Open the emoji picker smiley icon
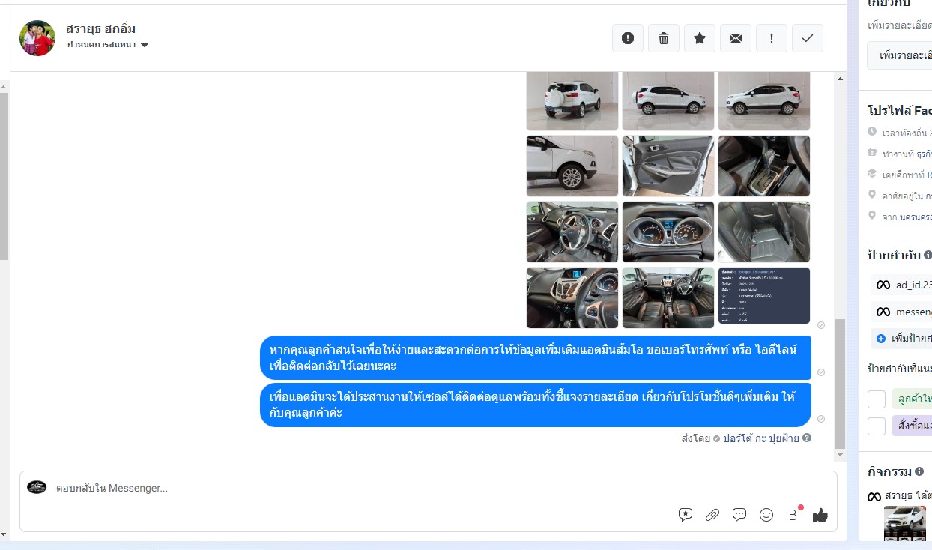The height and width of the screenshot is (550, 932). (766, 515)
